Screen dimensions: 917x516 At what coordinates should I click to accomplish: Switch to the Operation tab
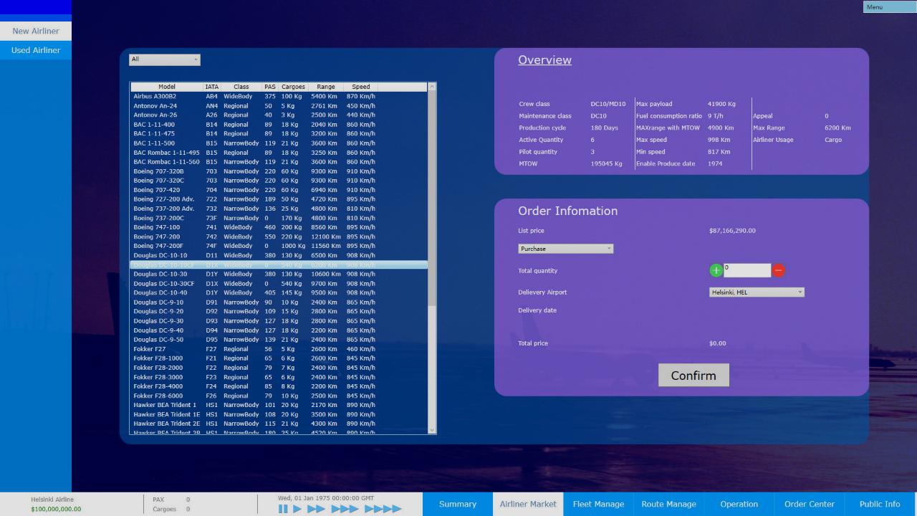[x=739, y=504]
